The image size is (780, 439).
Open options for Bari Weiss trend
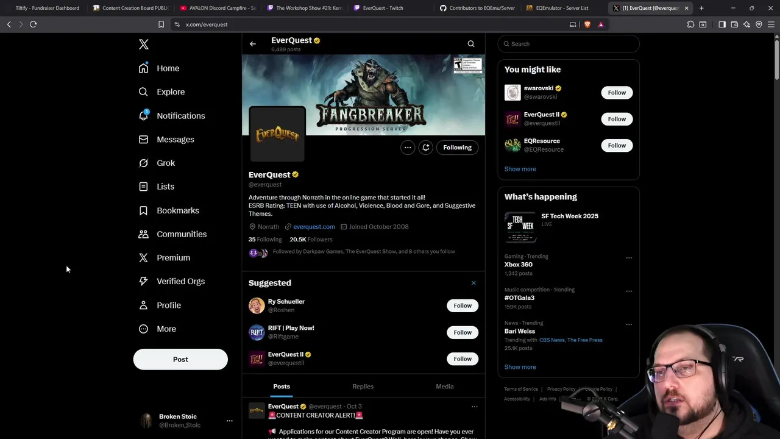click(x=629, y=325)
